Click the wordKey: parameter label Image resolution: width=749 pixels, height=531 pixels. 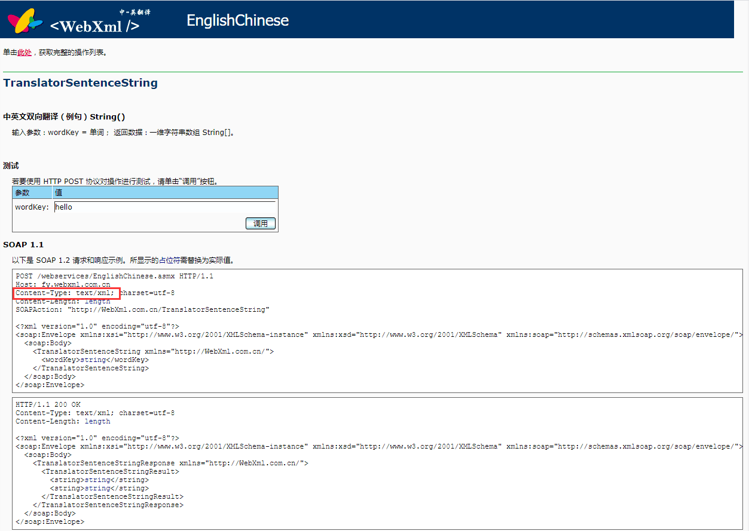click(x=32, y=207)
